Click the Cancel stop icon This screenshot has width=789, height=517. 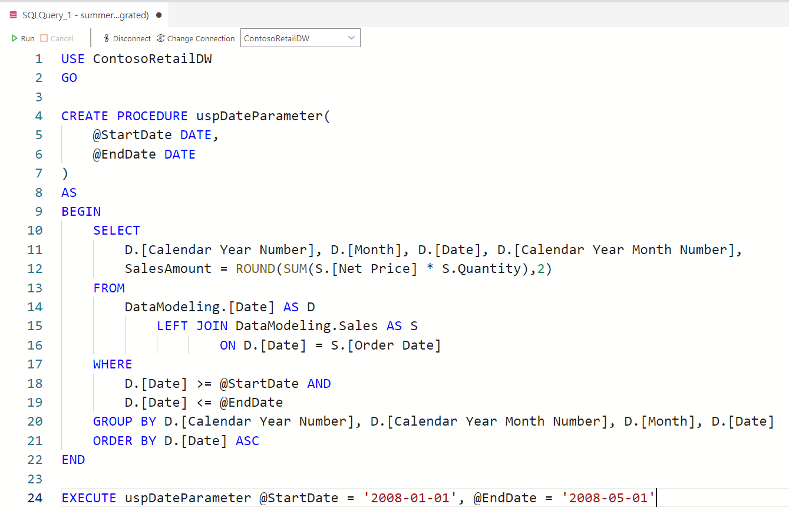(x=45, y=38)
